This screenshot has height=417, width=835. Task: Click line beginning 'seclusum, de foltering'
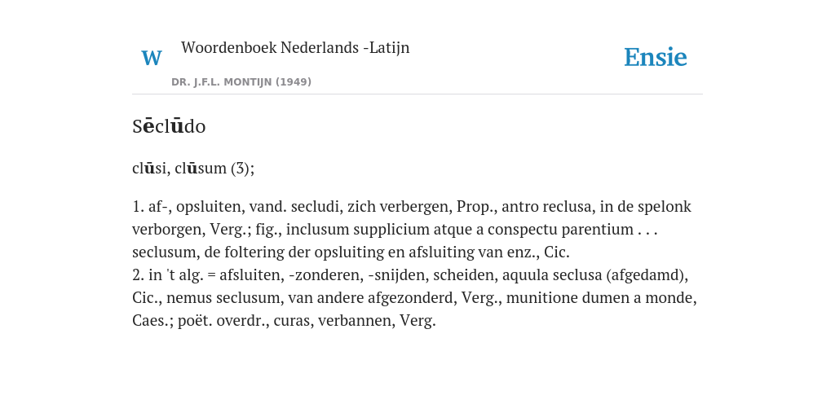point(351,252)
